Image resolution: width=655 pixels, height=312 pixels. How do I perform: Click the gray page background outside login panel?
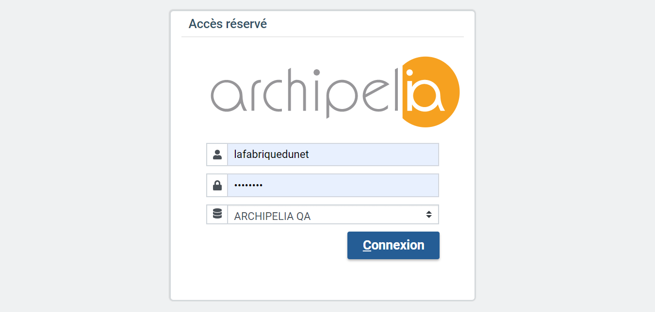pos(82,155)
